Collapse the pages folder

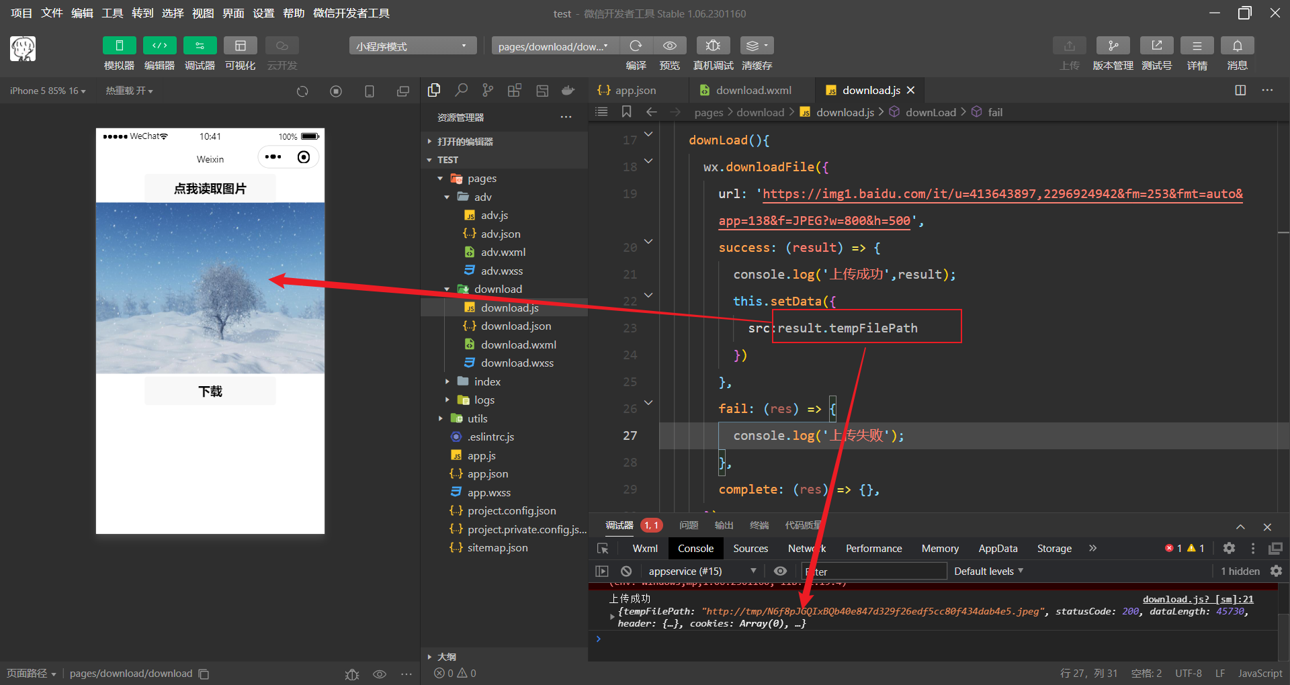(504, 179)
